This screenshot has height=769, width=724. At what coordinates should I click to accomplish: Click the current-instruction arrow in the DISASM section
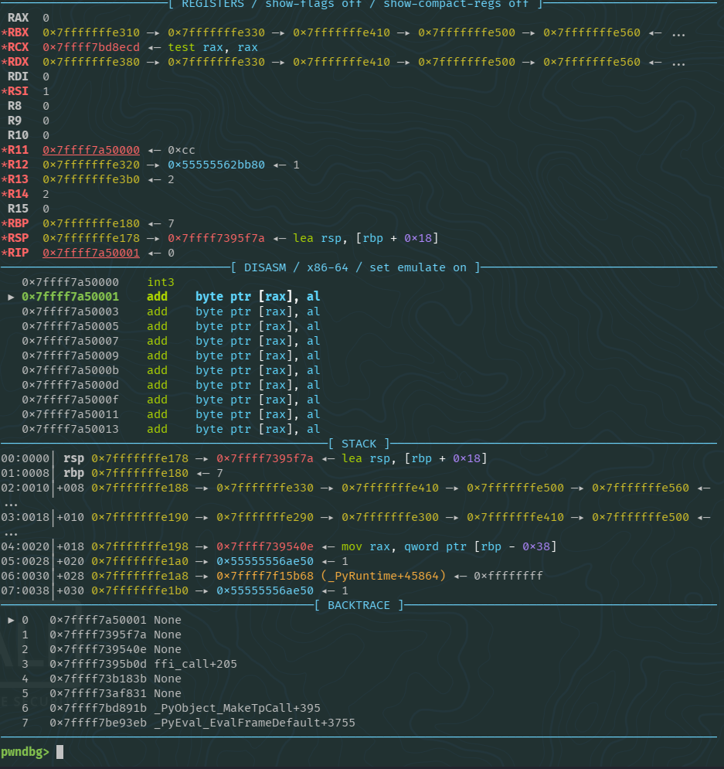pyautogui.click(x=11, y=297)
